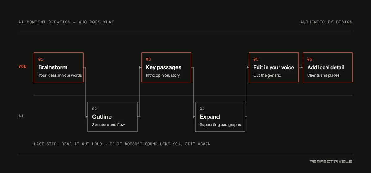
Task: Click 'Supporting paragraphs' caption
Action: 220,125
